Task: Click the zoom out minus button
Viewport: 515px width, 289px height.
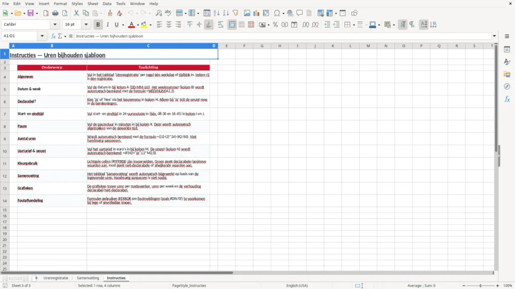Action: [x=464, y=285]
